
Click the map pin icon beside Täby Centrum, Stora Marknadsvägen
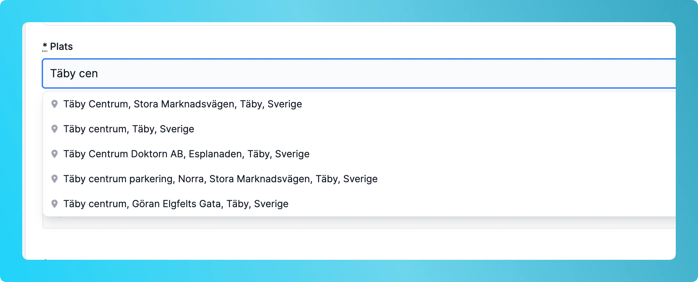coord(55,104)
